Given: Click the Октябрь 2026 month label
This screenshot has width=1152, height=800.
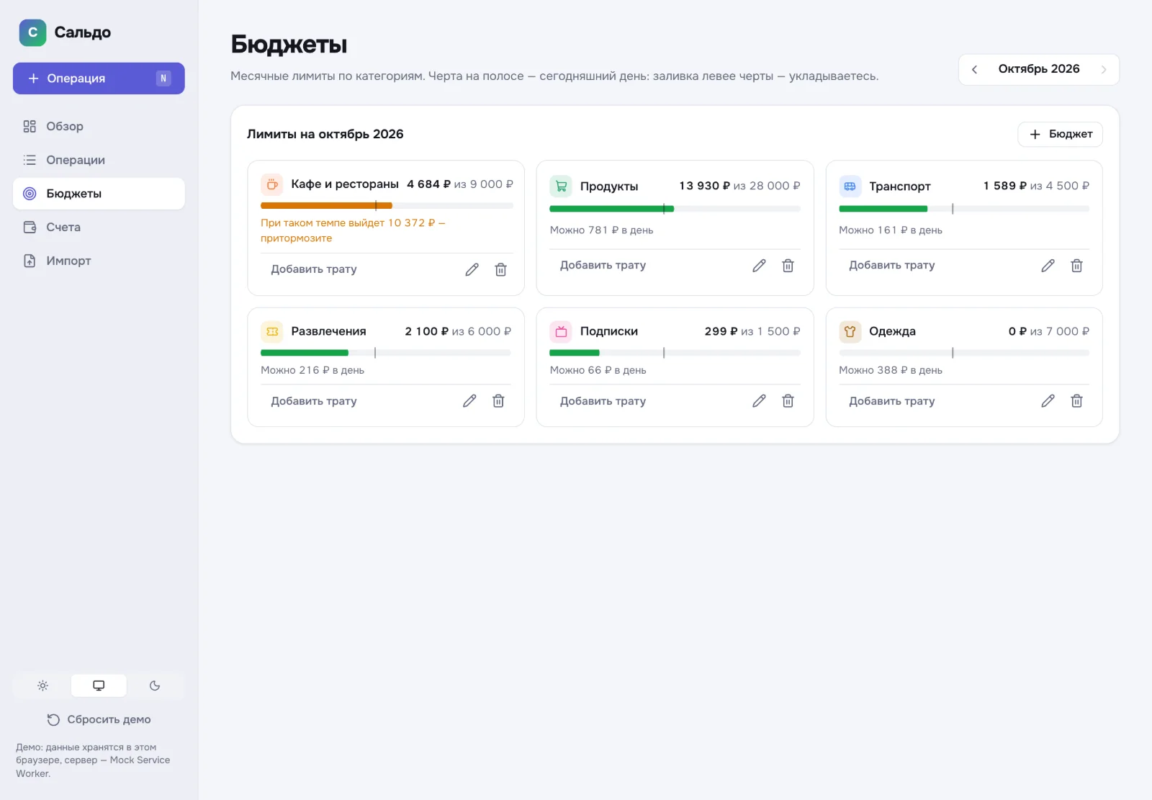Looking at the screenshot, I should [1039, 69].
